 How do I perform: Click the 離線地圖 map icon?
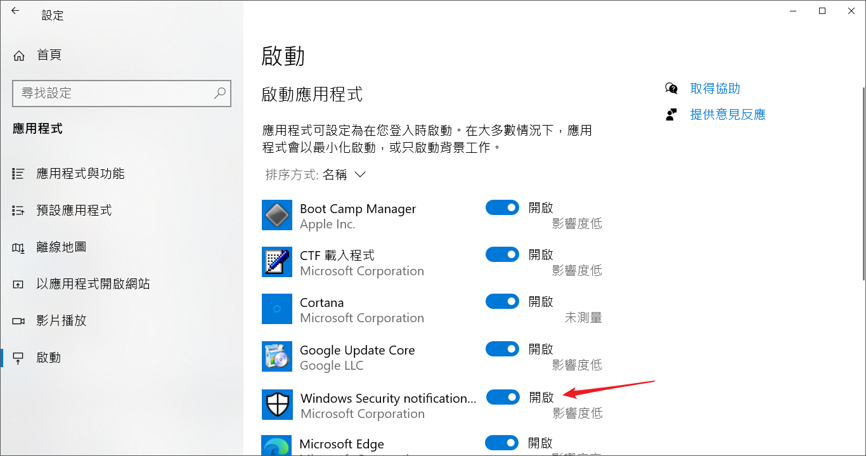pyautogui.click(x=19, y=247)
